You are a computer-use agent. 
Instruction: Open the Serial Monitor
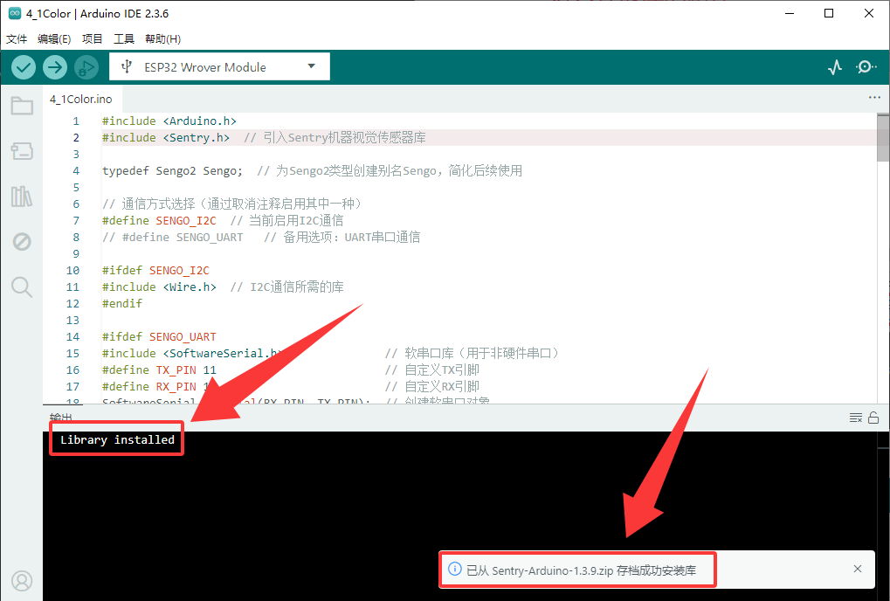(x=866, y=67)
